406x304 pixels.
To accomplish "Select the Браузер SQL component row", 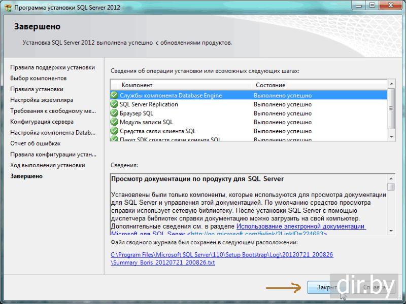I will click(249, 113).
